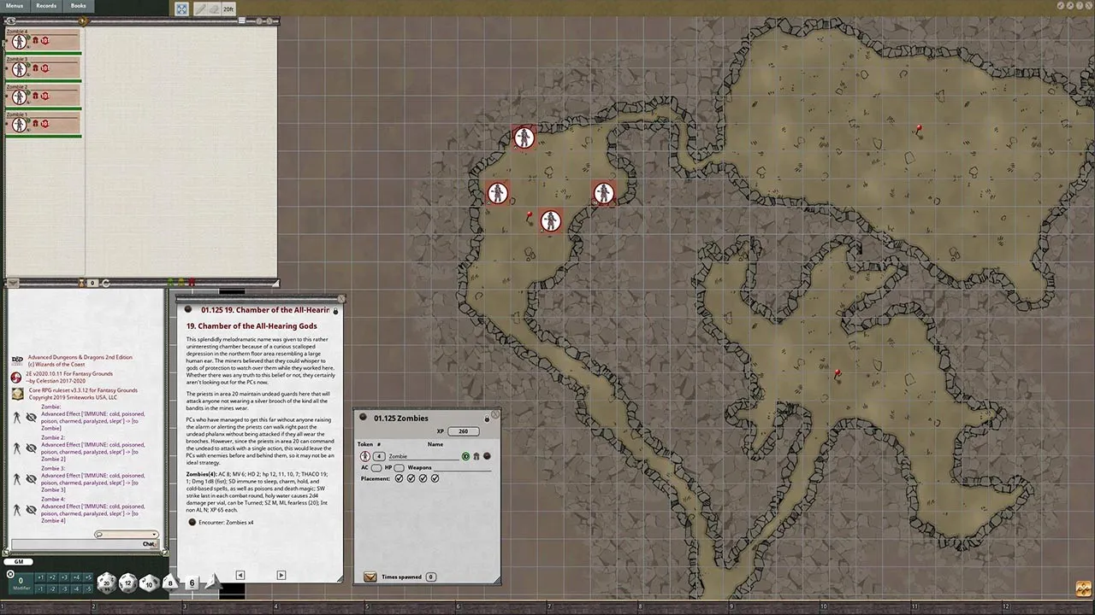This screenshot has width=1095, height=615.
Task: Toggle visibility for Zombie 2 effect entry
Action: (x=31, y=448)
